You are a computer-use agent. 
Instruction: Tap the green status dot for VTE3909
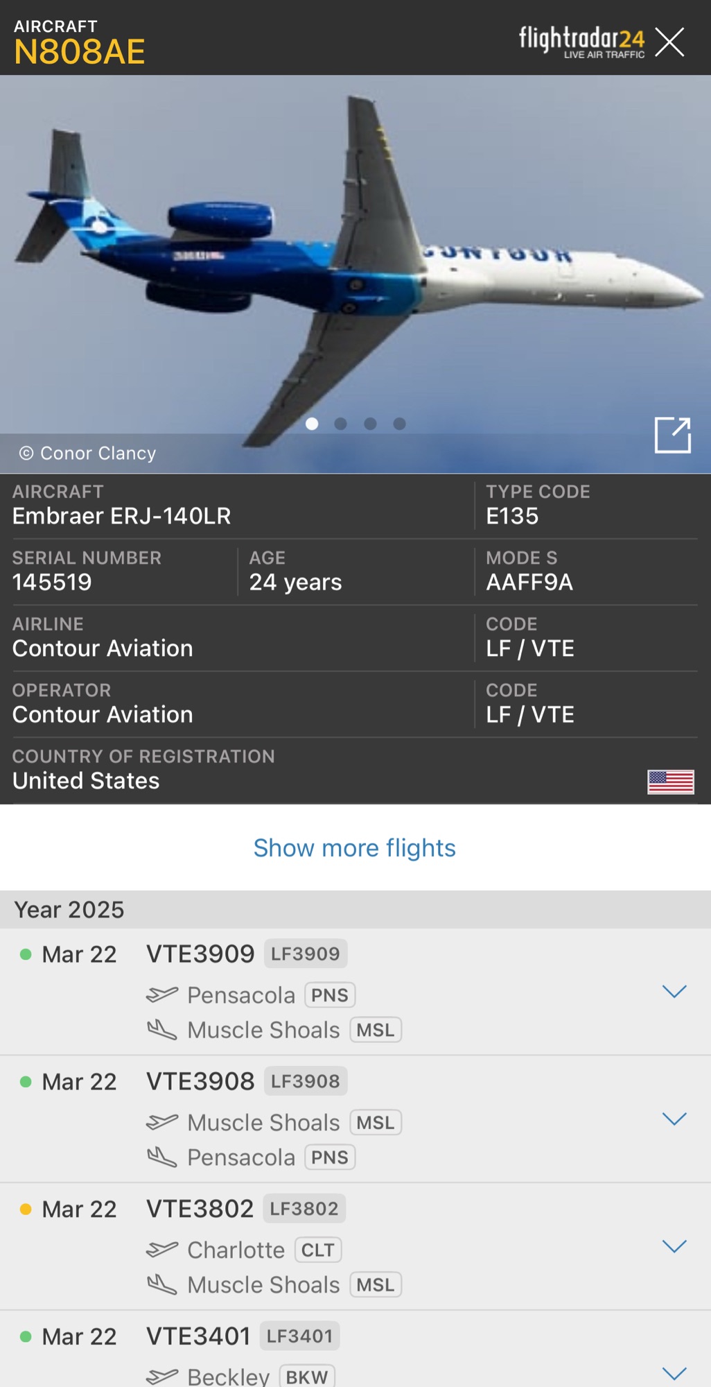[x=26, y=954]
